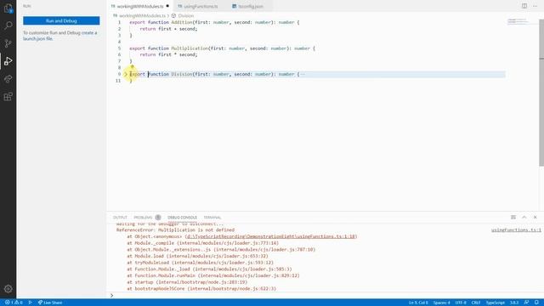Click the lightbulb quick-fix icon

tap(133, 67)
